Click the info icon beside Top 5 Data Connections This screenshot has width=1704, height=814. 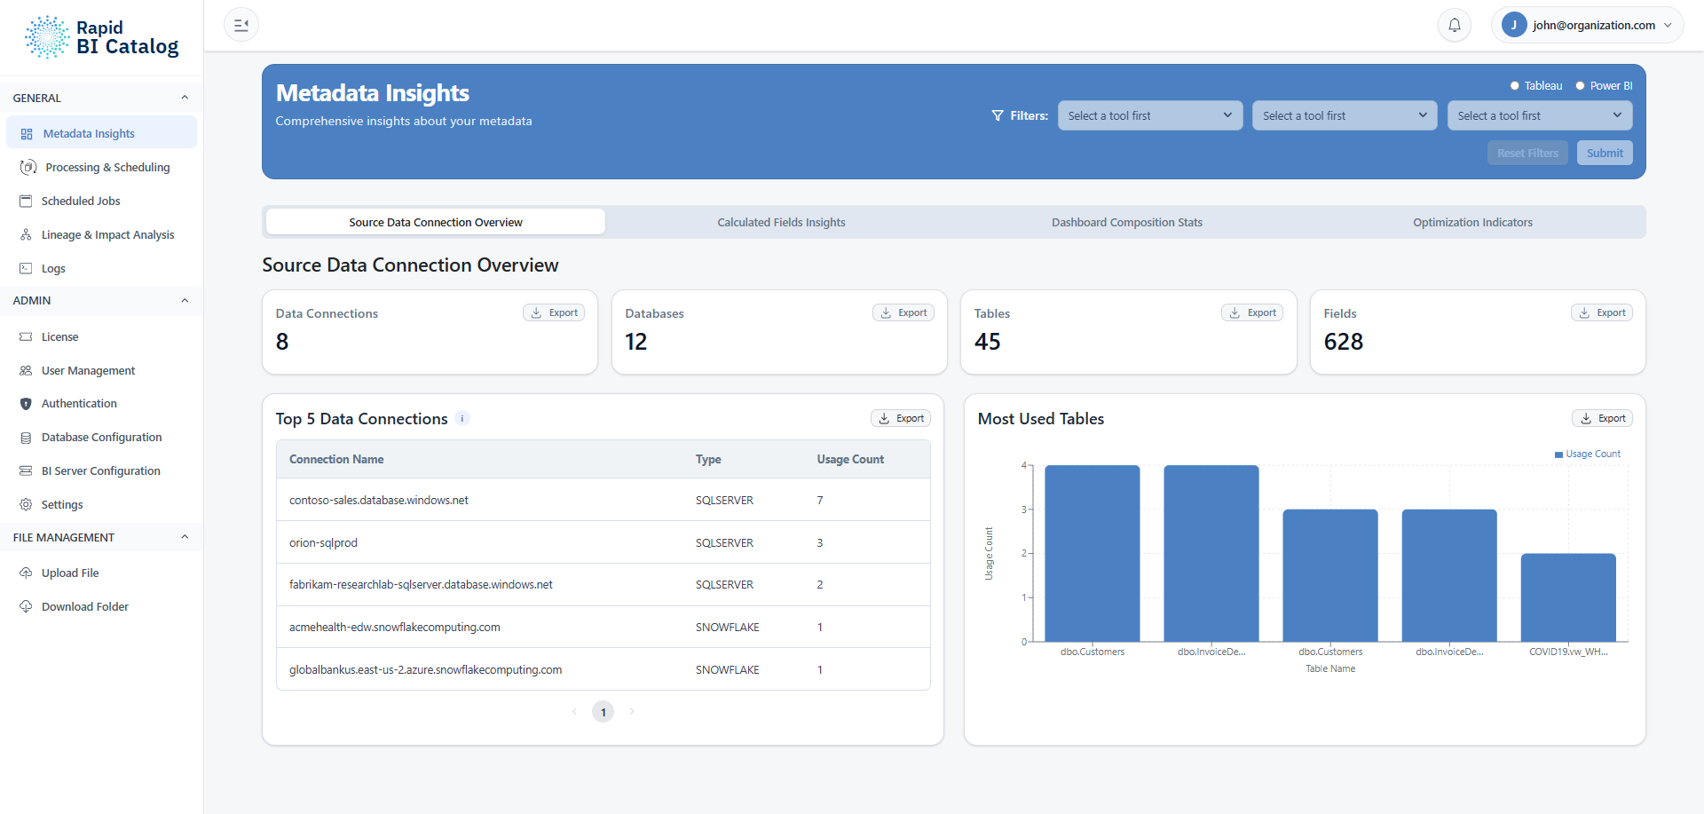point(462,419)
